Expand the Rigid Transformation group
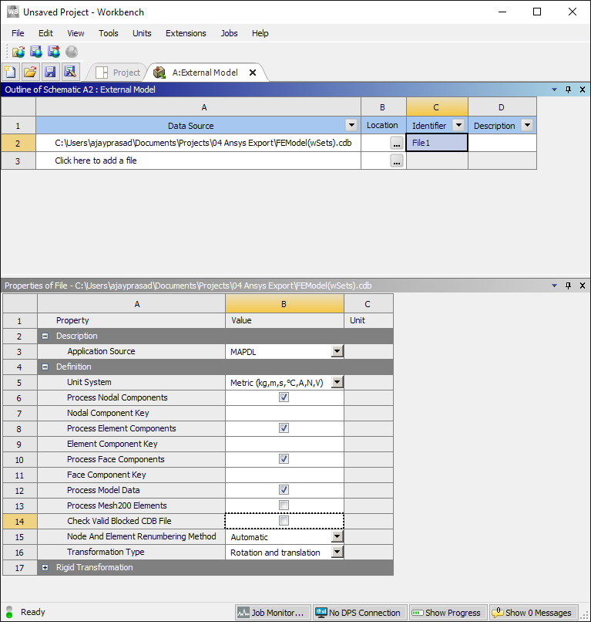Viewport: 591px width, 622px height. (x=45, y=568)
